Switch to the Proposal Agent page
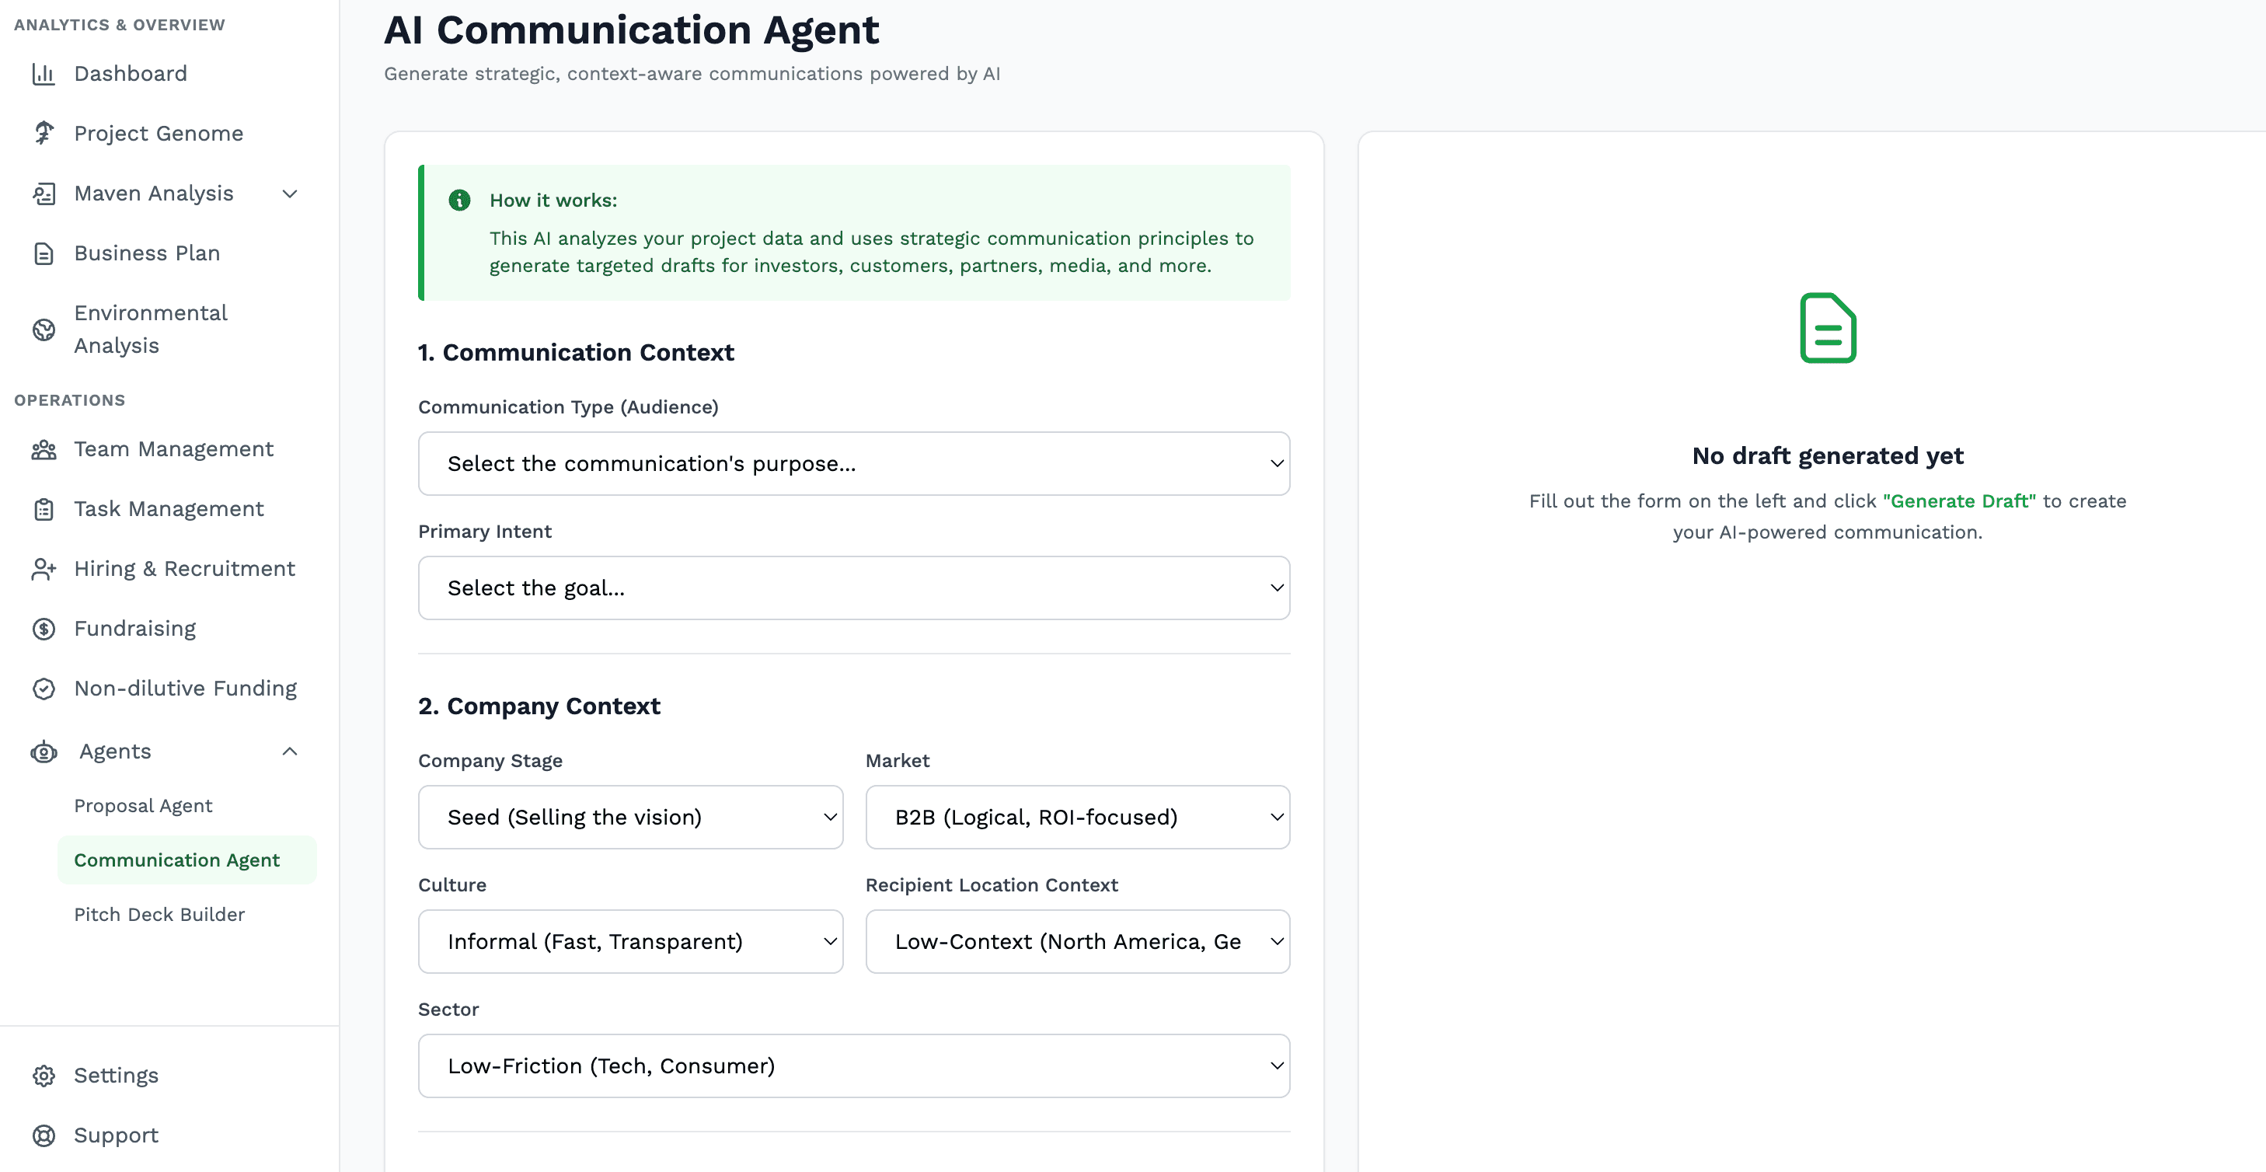Viewport: 2266px width, 1172px height. tap(144, 805)
